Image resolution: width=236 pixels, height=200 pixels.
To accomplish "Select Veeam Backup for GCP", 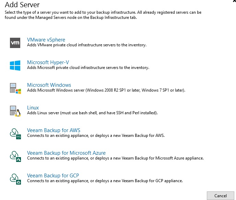I will click(53, 176).
